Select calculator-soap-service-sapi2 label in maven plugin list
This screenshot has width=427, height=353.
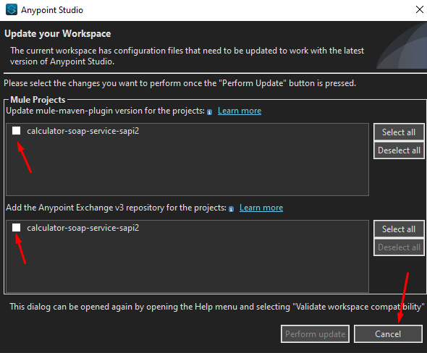(x=83, y=131)
